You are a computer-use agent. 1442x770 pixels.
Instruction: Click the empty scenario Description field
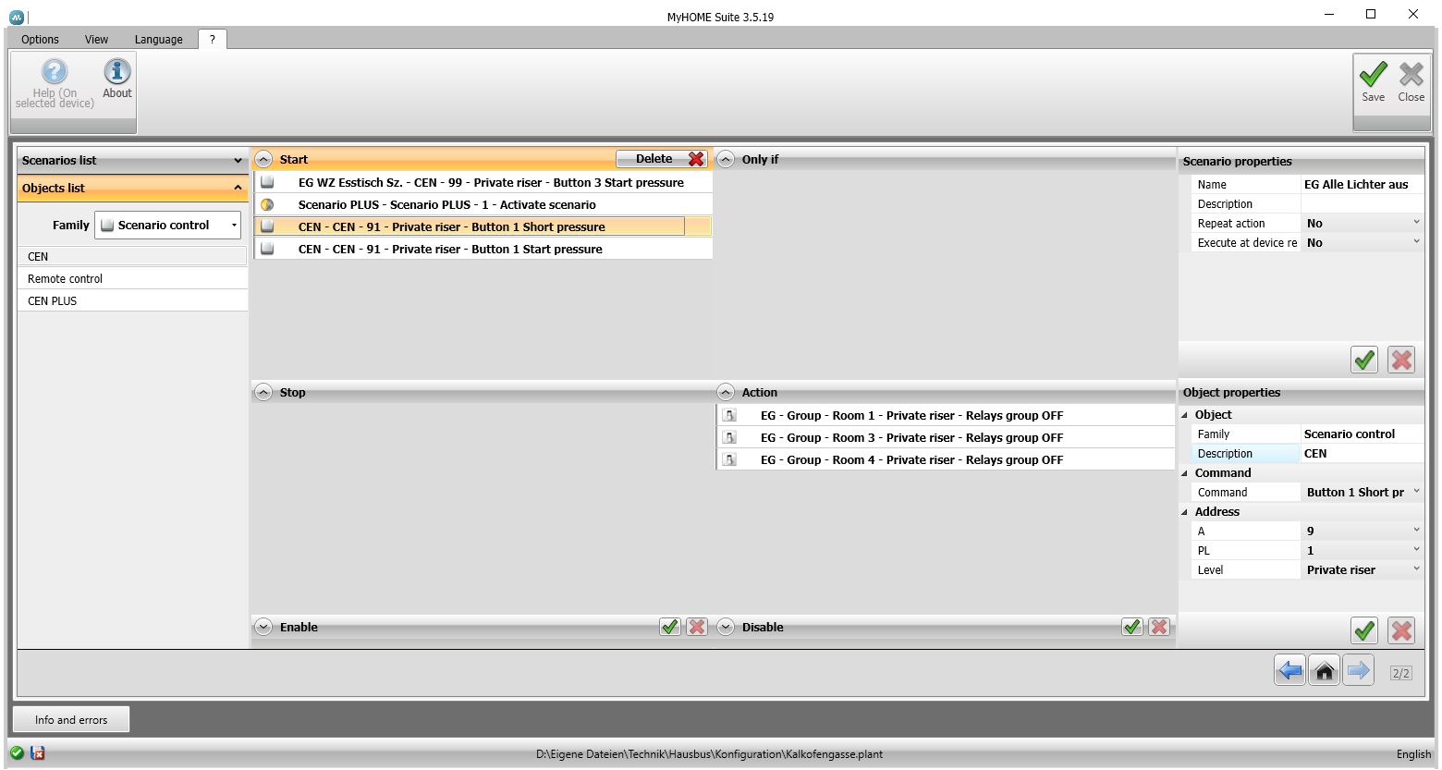(1363, 203)
